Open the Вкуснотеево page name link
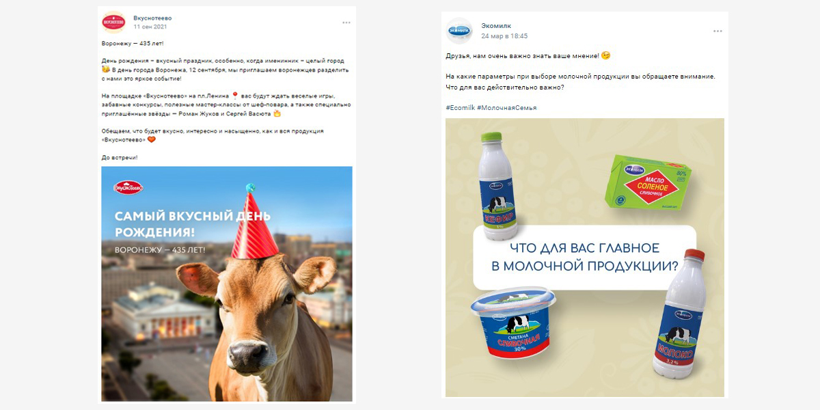The image size is (820, 410). (153, 17)
